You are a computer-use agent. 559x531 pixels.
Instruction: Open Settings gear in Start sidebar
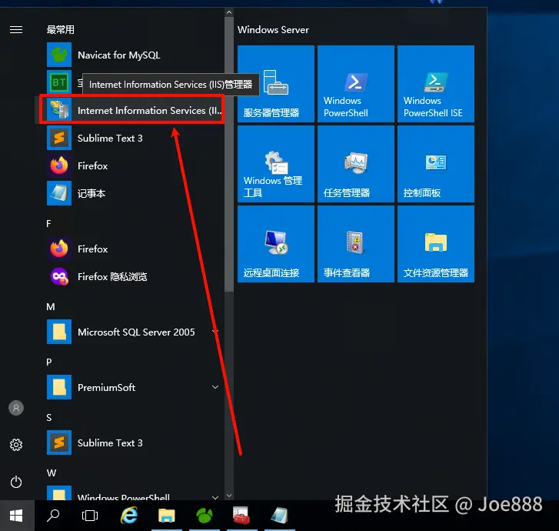pos(16,445)
